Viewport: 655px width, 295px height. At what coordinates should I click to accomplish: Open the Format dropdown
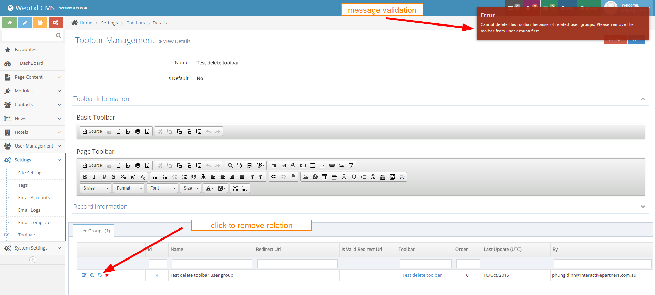click(129, 188)
